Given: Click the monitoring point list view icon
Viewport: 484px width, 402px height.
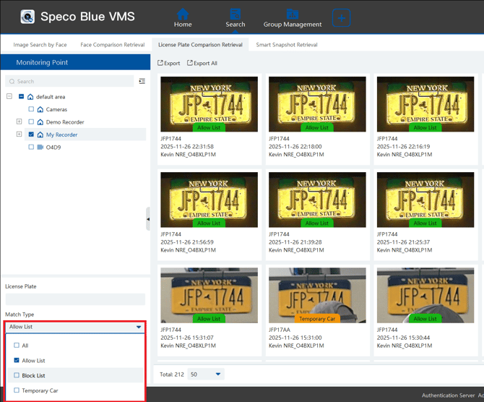Looking at the screenshot, I should click(x=142, y=82).
